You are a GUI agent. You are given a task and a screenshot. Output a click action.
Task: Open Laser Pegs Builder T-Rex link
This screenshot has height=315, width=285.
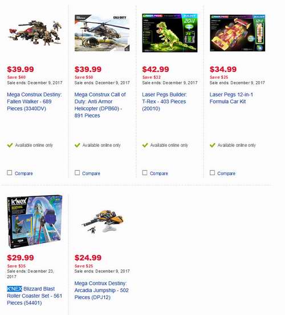click(x=164, y=102)
